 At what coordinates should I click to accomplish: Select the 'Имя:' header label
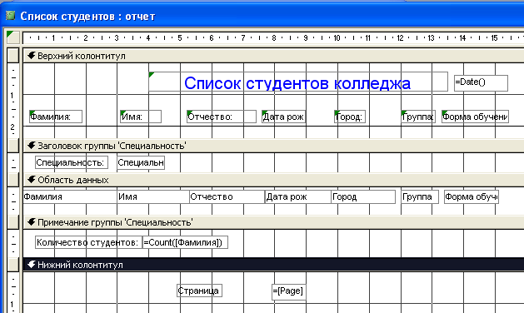click(x=141, y=117)
